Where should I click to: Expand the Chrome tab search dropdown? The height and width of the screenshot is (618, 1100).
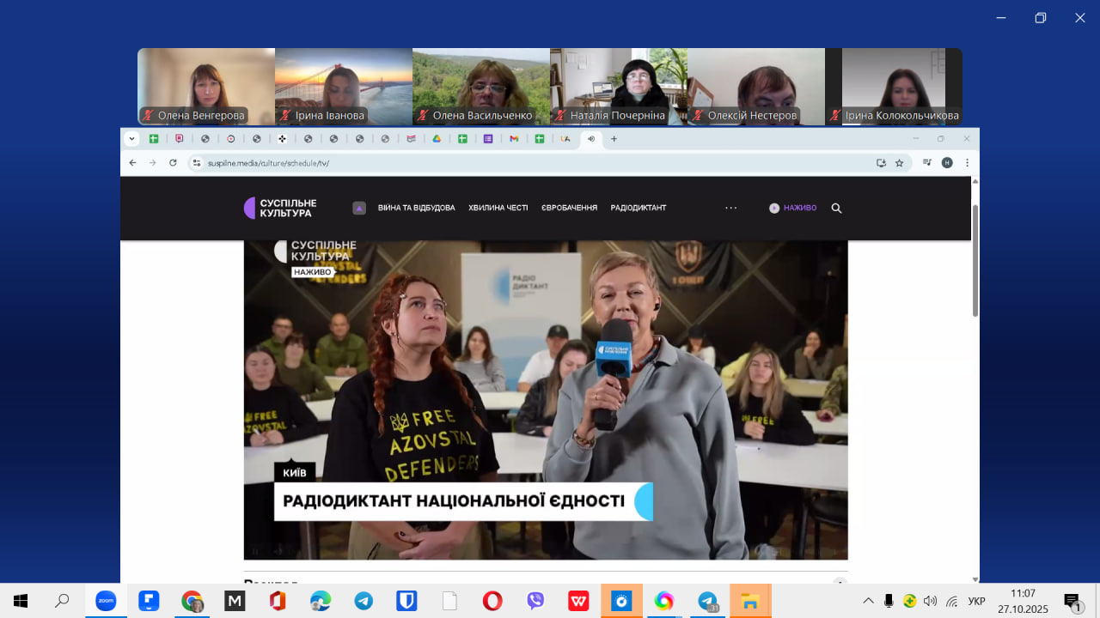pos(131,138)
